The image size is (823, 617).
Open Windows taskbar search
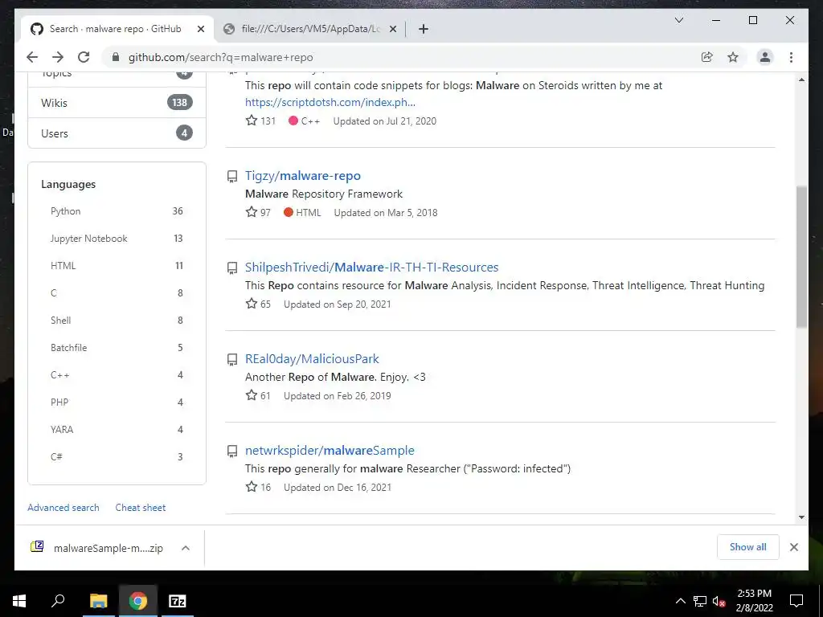coord(58,601)
